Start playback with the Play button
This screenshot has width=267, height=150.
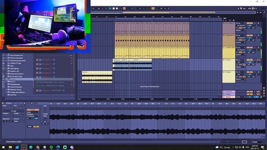(x=110, y=8)
